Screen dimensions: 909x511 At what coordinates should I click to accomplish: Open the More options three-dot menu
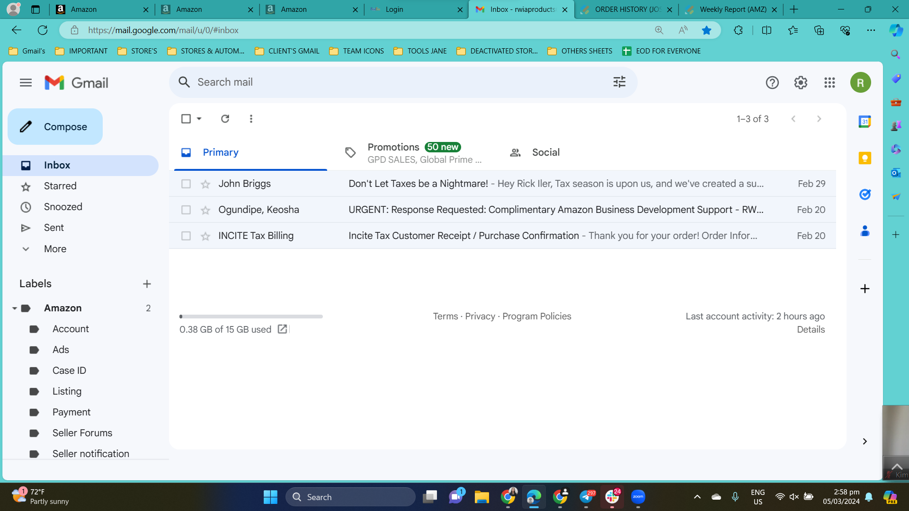point(251,119)
